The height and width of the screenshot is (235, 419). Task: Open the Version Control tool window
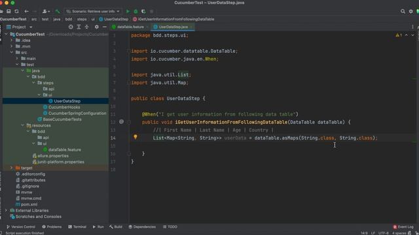pyautogui.click(x=21, y=227)
